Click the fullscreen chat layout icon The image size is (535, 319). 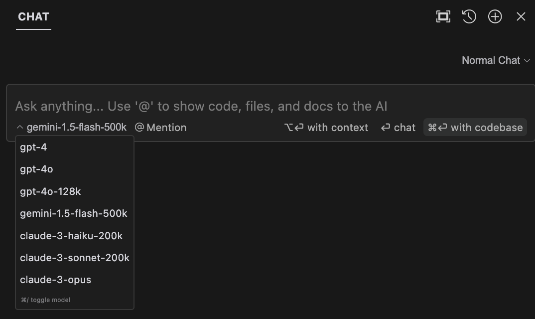(x=443, y=16)
